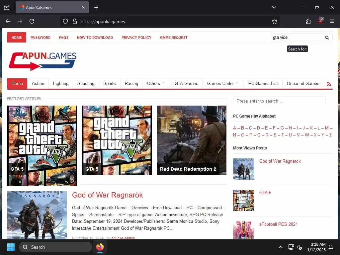Open God of War Ragnarök article title
The width and height of the screenshot is (340, 255).
pos(107,195)
